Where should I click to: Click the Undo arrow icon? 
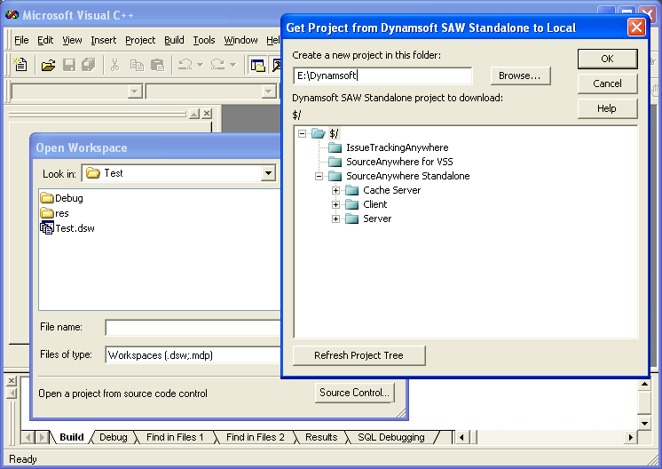(185, 65)
